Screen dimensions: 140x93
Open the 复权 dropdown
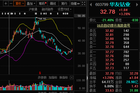point(19,4)
